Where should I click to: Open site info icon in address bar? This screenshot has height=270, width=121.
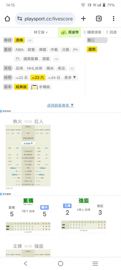pyautogui.click(x=20, y=19)
